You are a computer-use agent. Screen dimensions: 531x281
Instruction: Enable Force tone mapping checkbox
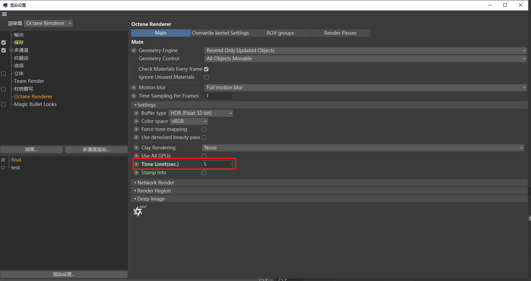204,129
